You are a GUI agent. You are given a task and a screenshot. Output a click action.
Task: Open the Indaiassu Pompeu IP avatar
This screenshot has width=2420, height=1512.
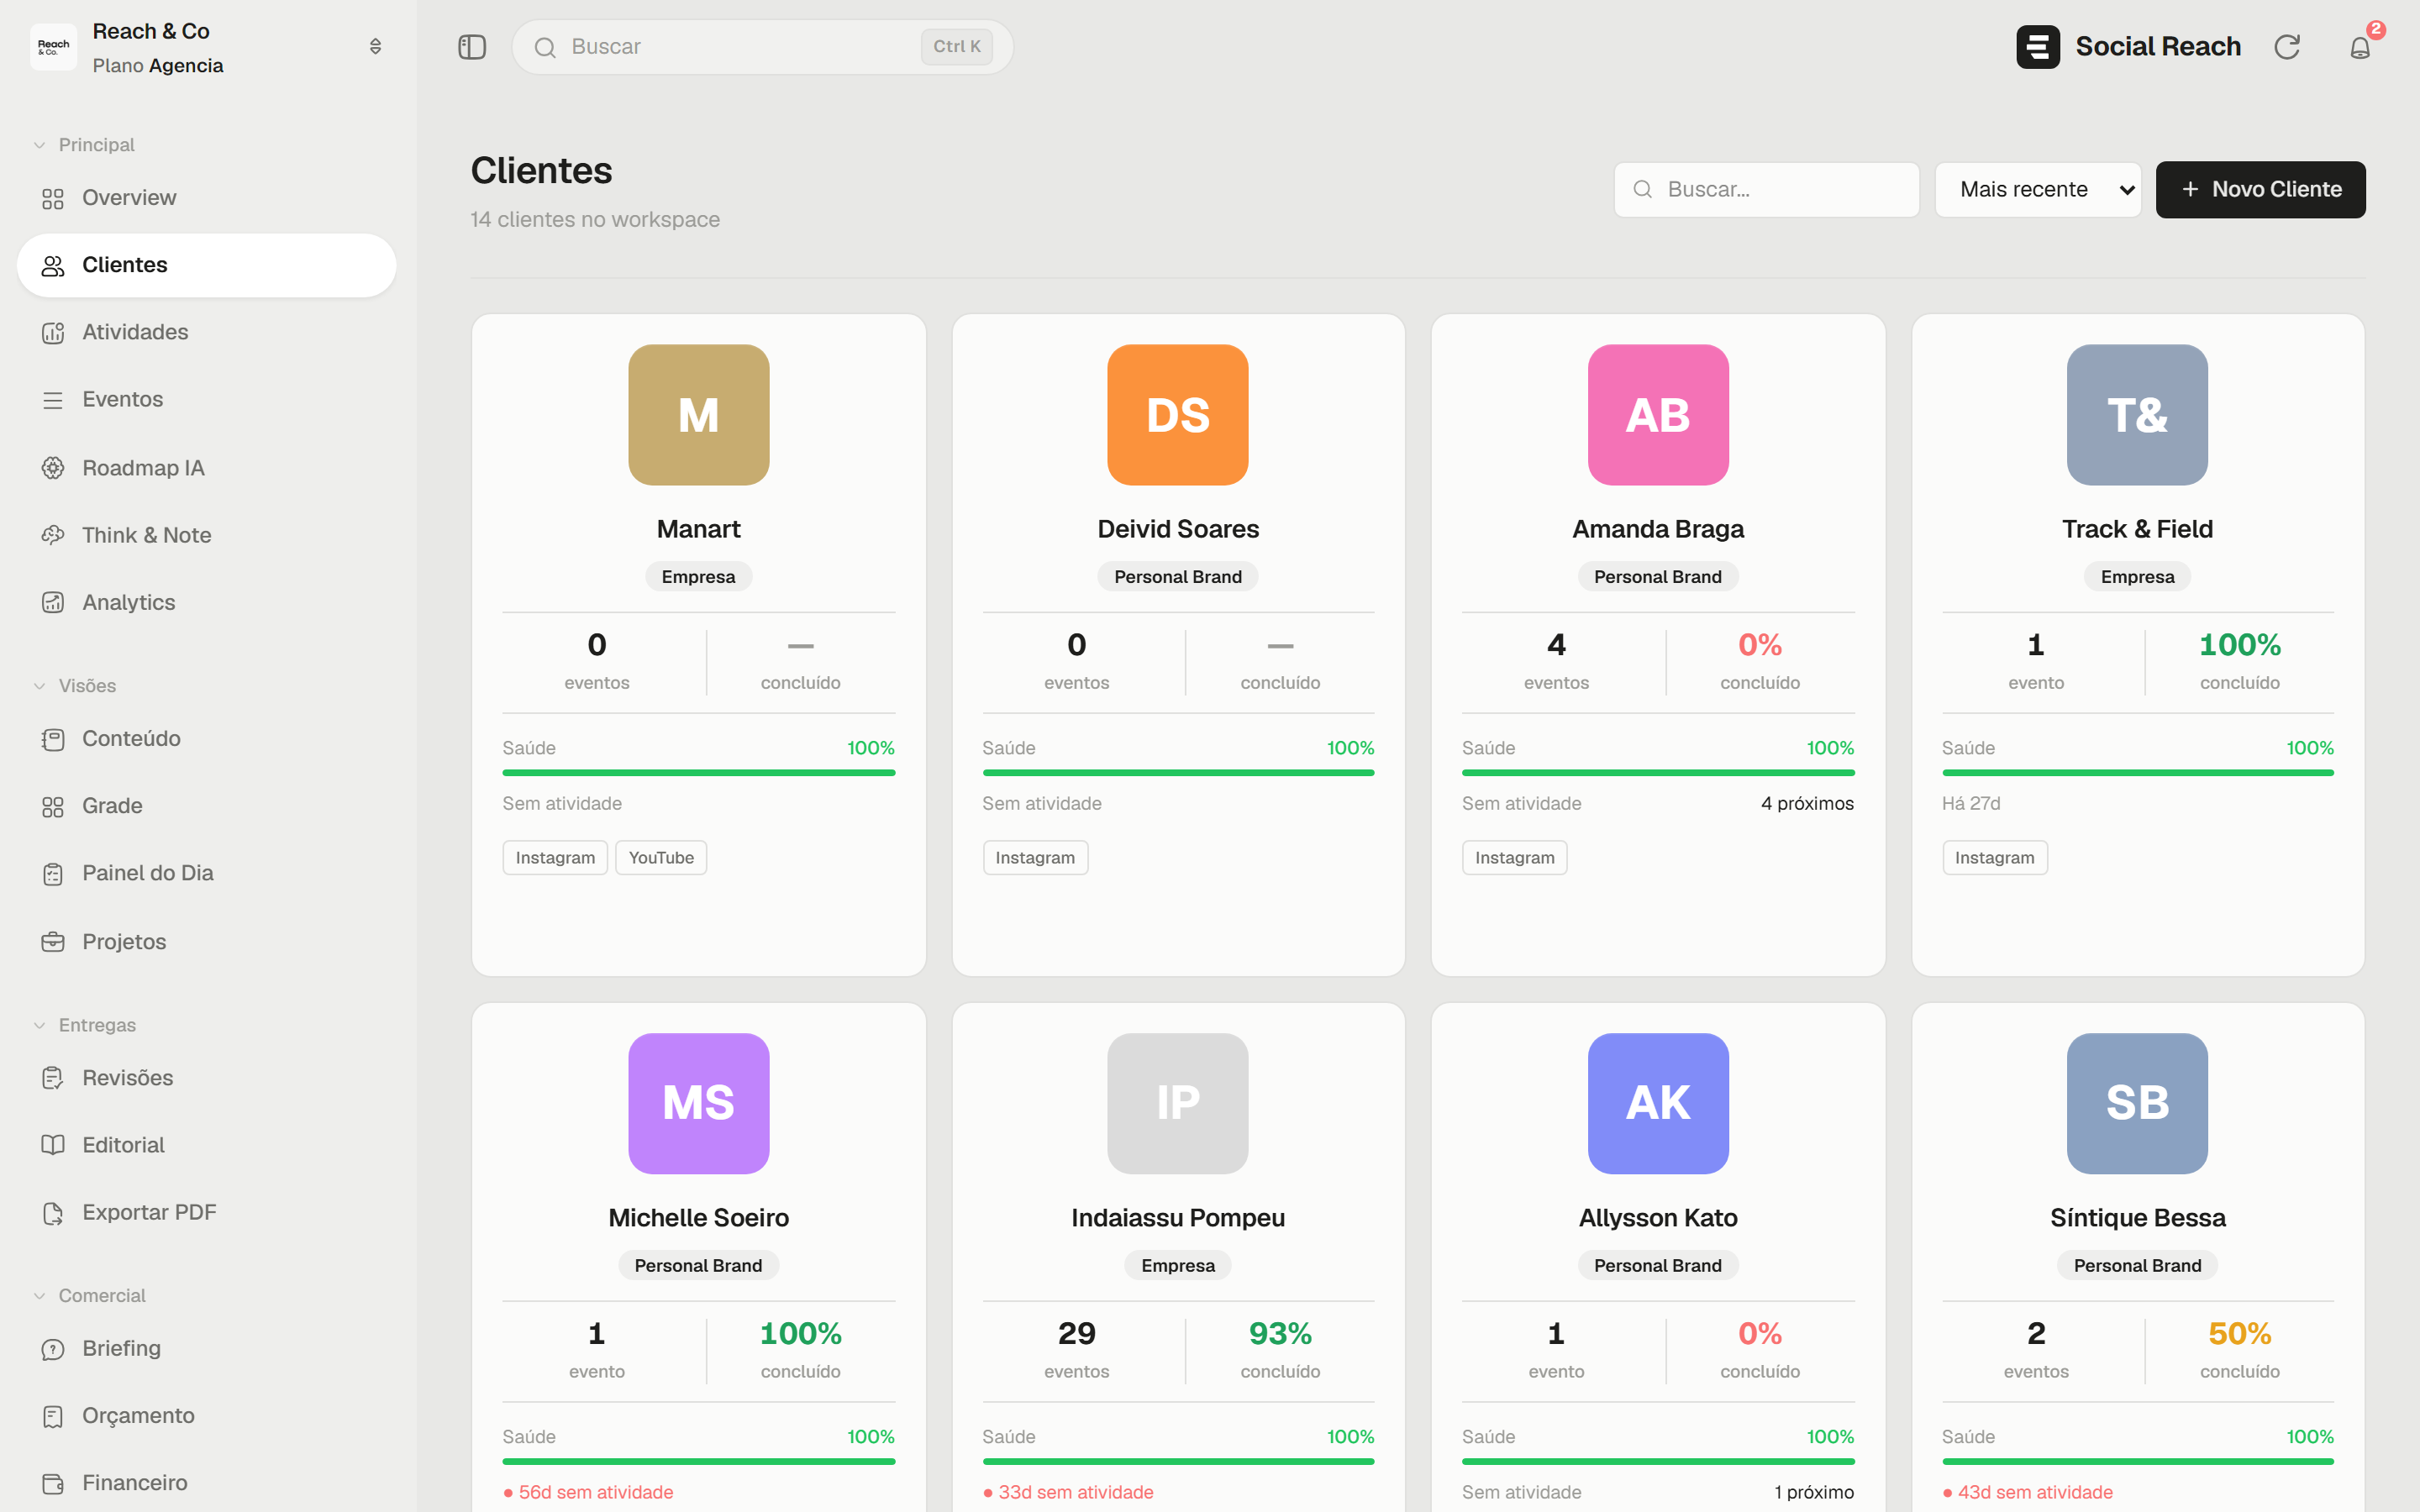[x=1178, y=1103]
